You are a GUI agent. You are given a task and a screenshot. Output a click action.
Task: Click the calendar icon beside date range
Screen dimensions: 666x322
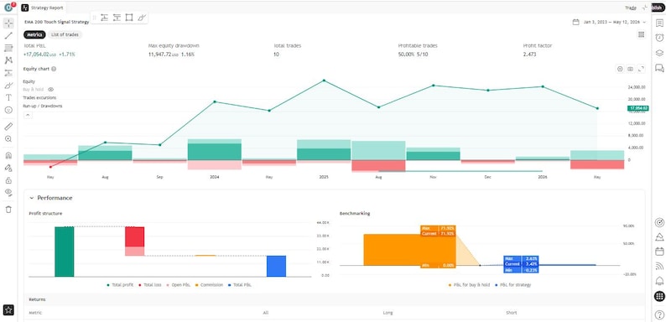tap(575, 22)
